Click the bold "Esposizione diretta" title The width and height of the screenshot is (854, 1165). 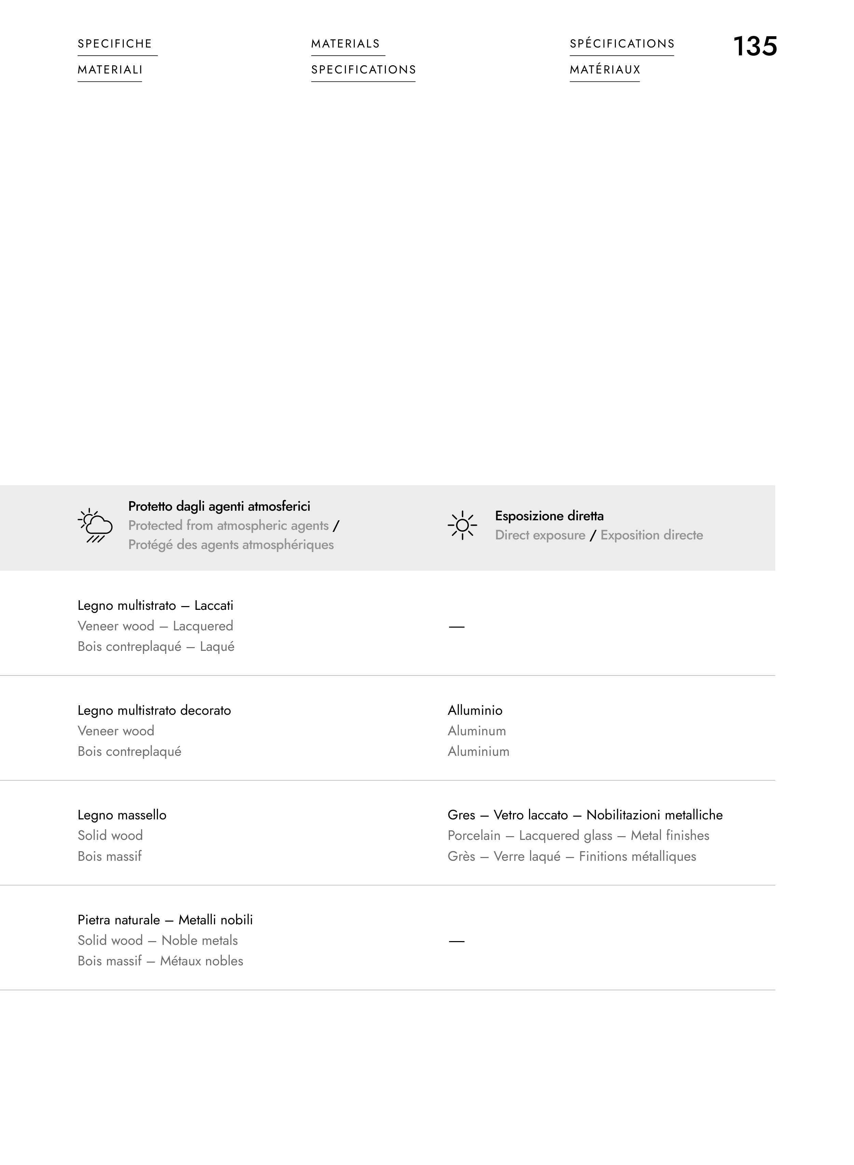549,515
